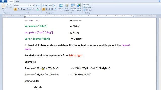Select Justify text alignment
The height and width of the screenshot is (90, 161).
pos(52,9)
